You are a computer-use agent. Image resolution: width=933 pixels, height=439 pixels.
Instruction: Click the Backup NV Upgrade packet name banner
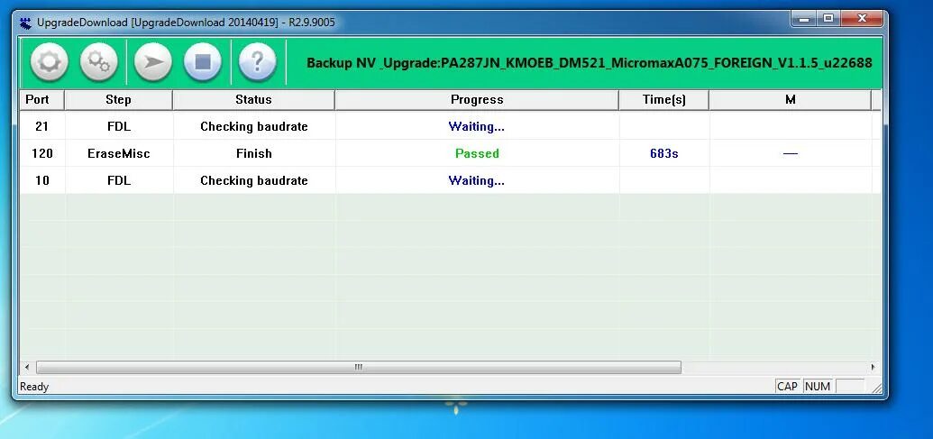pyautogui.click(x=589, y=62)
